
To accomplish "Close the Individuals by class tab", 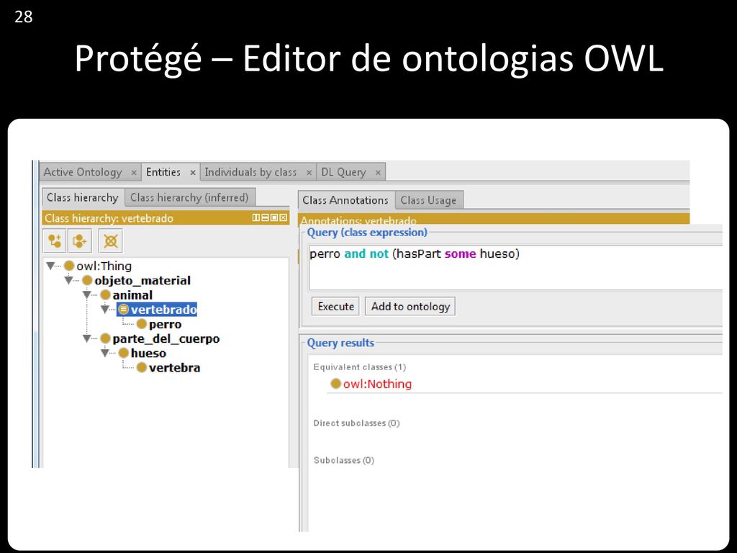I will coord(309,173).
